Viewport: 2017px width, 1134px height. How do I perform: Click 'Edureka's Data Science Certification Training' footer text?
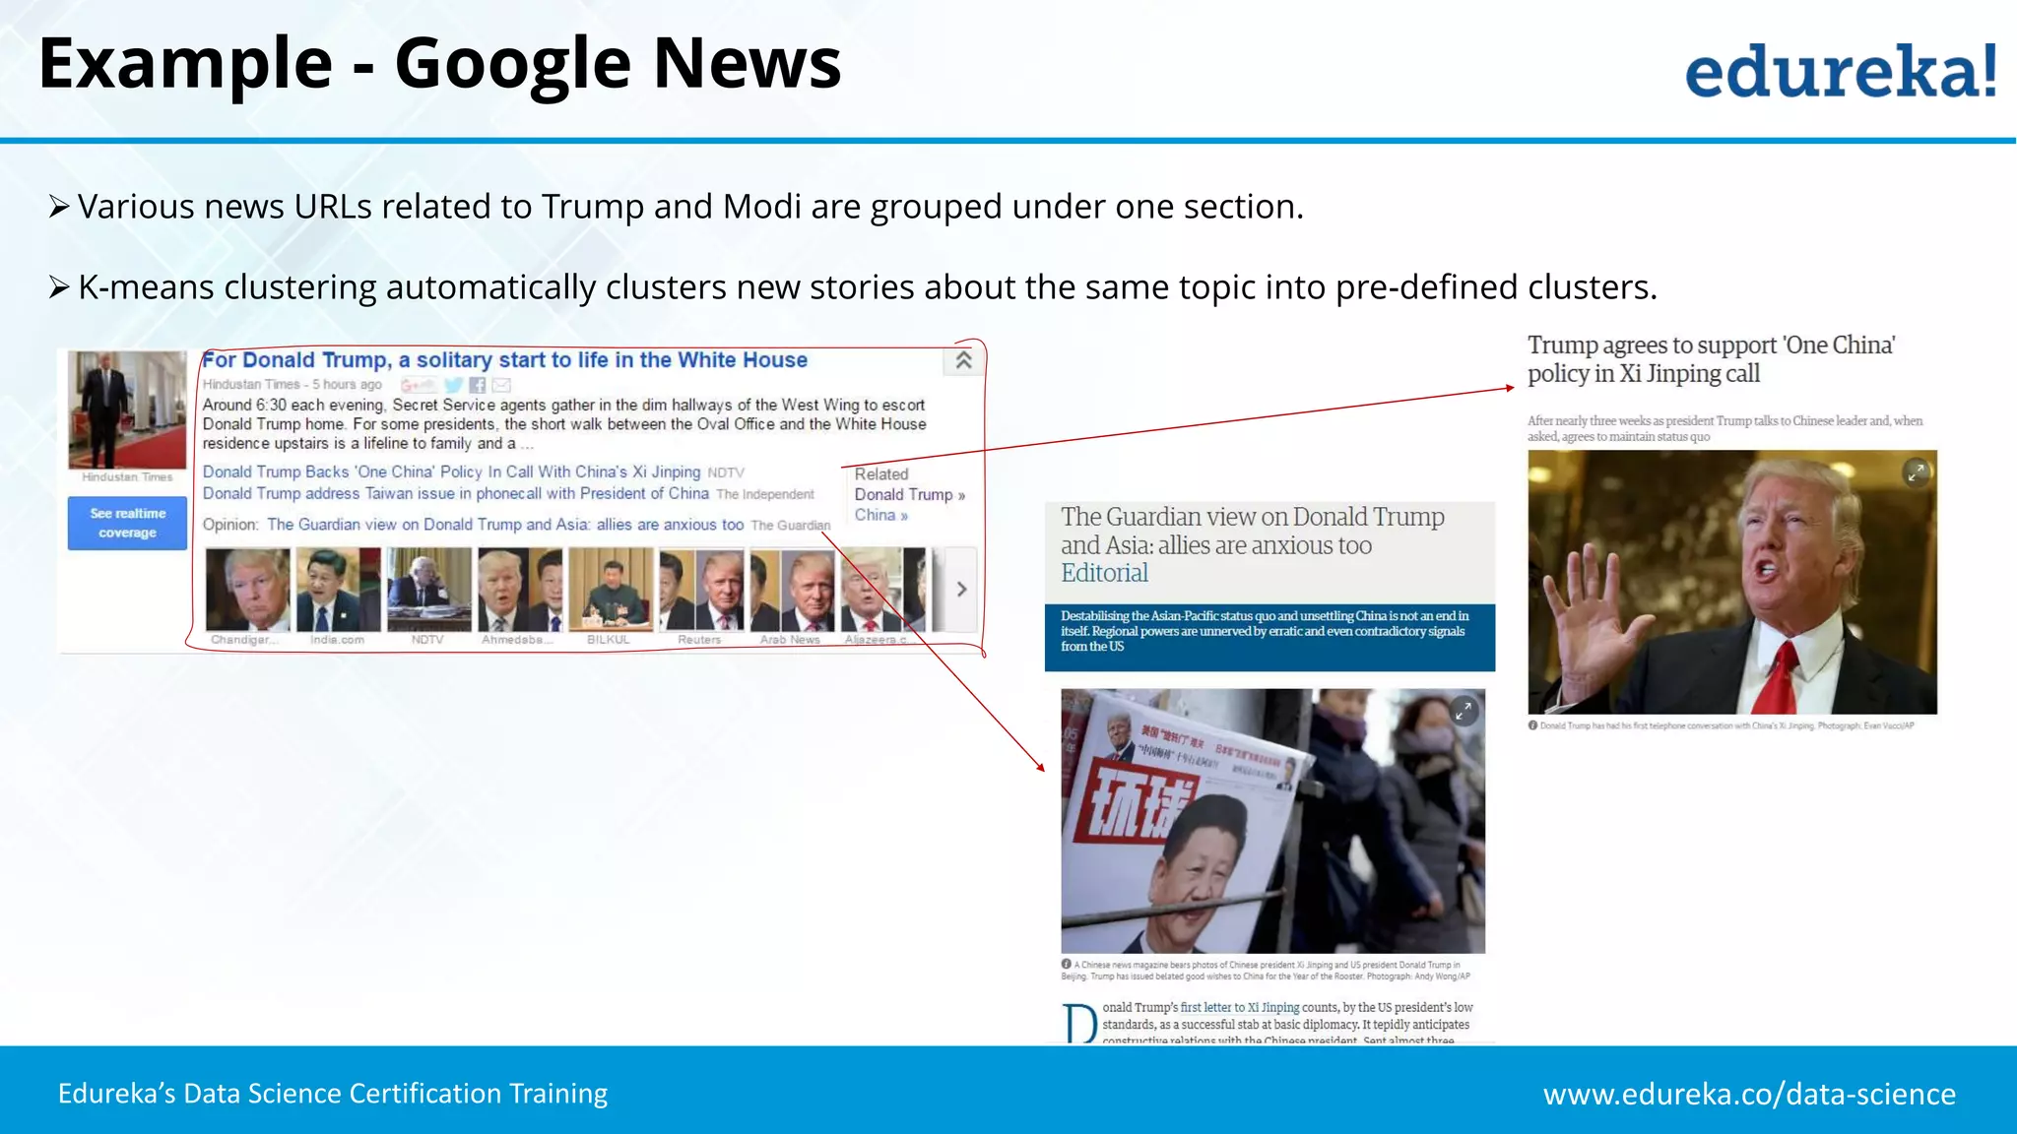tap(333, 1094)
